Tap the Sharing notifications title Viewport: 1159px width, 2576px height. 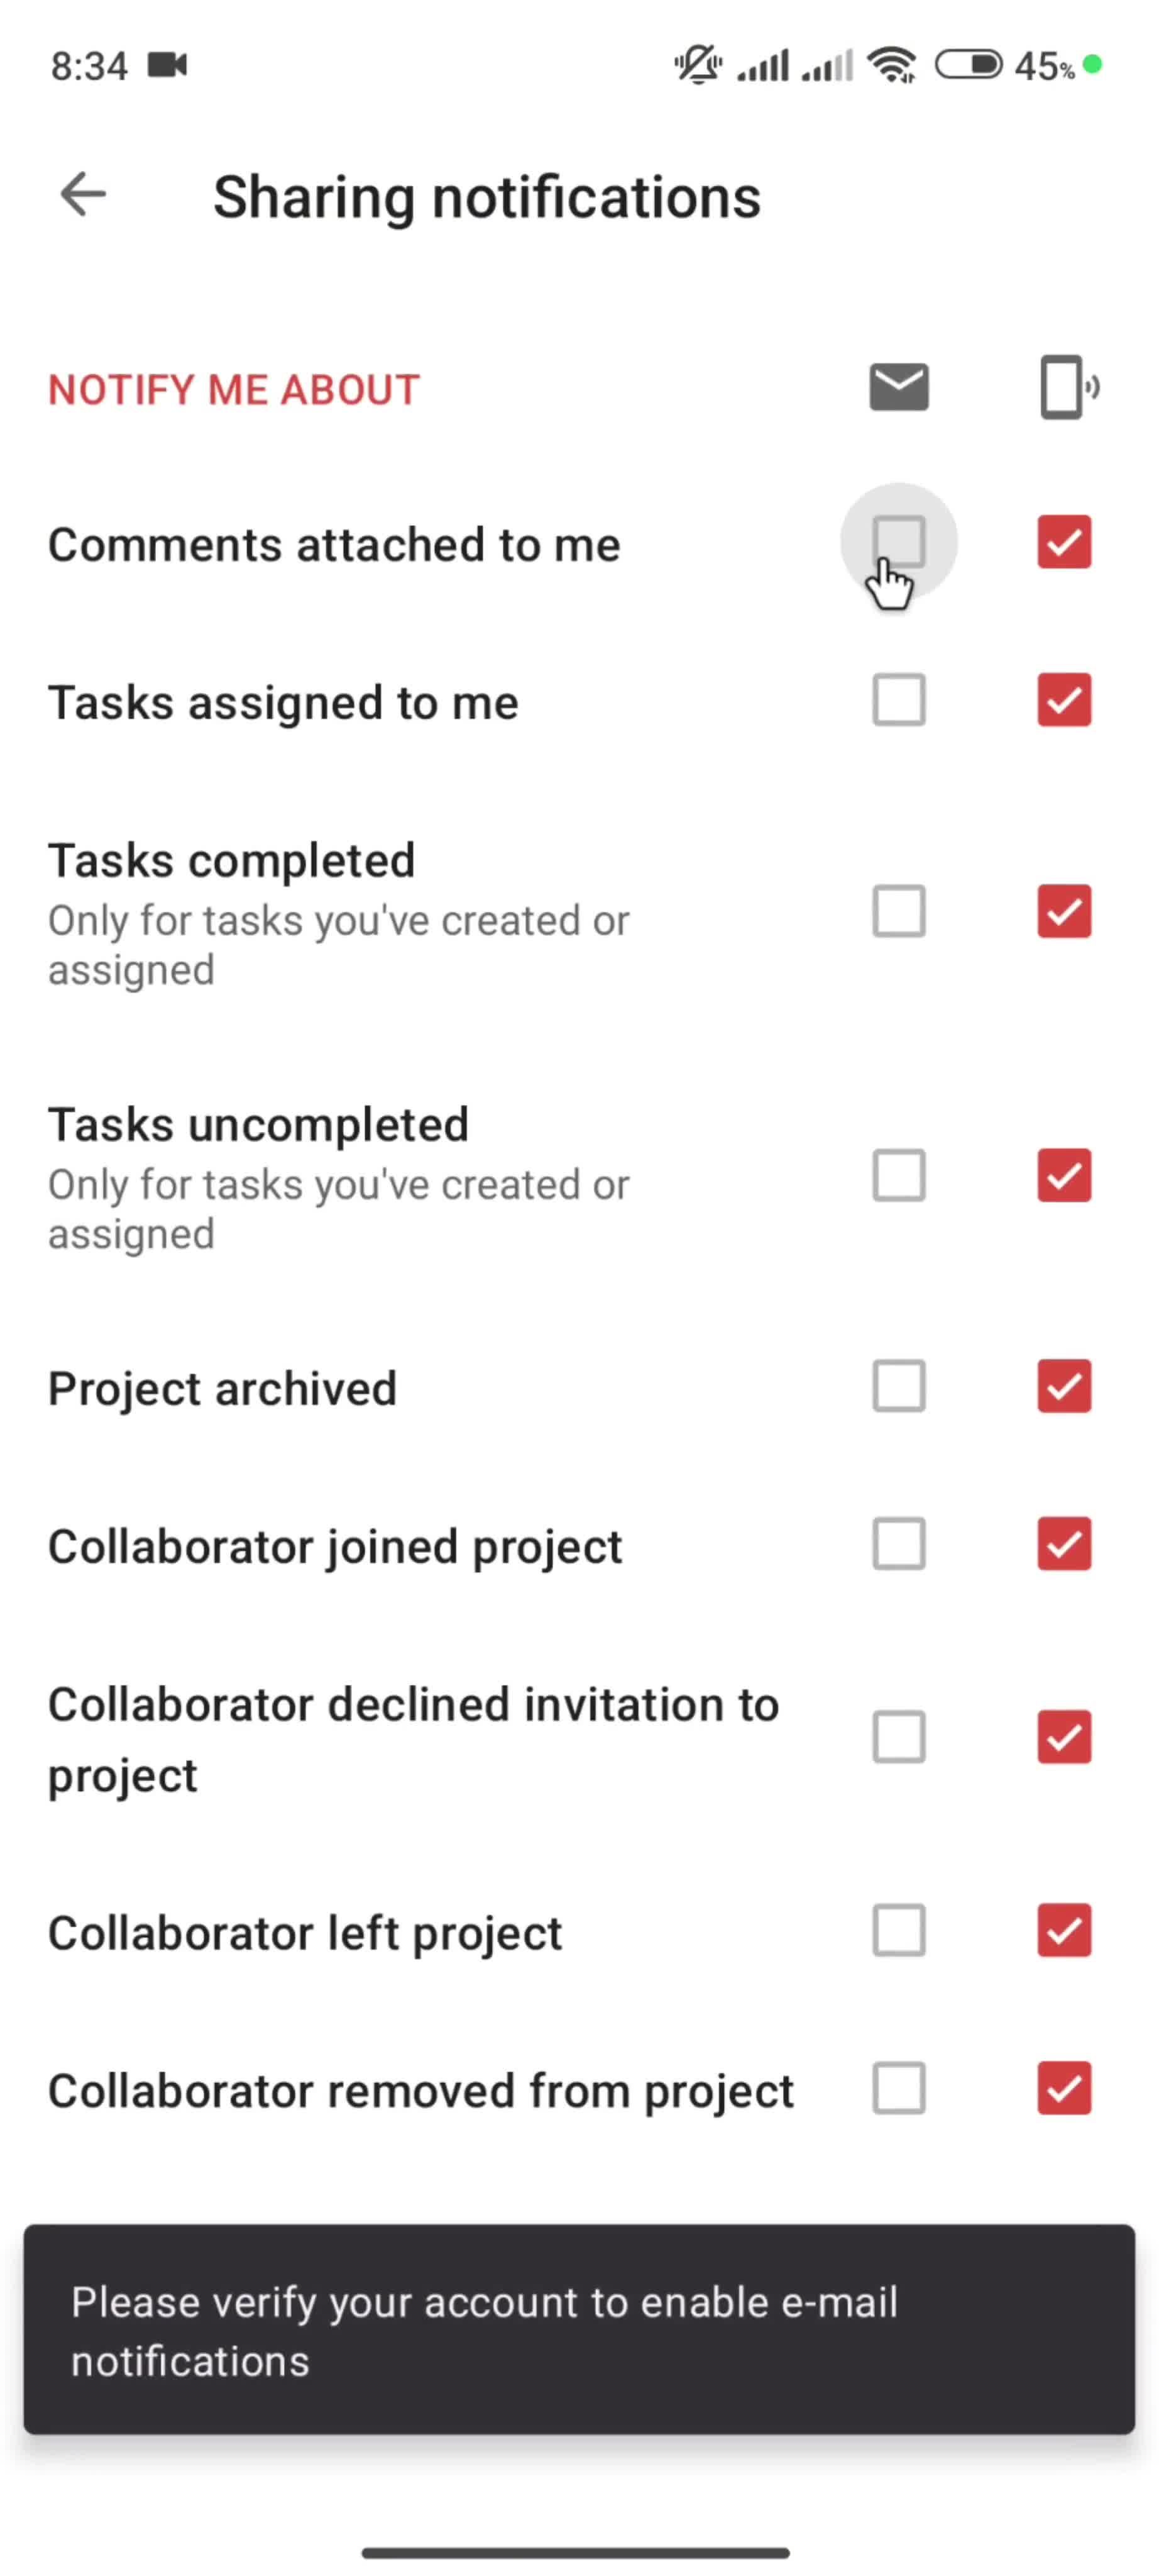click(486, 197)
